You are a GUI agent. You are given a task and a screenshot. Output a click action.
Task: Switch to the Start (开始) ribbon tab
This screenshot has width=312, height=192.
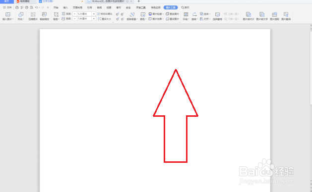56,7
